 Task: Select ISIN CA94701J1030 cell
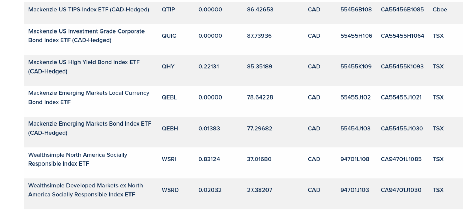tap(401, 190)
